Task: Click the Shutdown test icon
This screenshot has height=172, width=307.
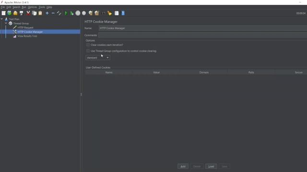Action: coord(84,13)
